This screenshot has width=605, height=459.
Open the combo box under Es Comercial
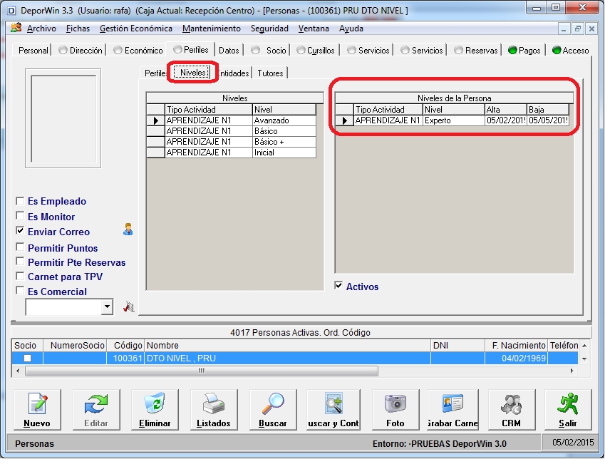(x=108, y=307)
